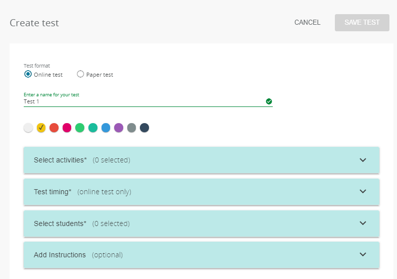Click 'Select activities*' panel title
Viewport: 397px width, 279px height.
pyautogui.click(x=60, y=160)
